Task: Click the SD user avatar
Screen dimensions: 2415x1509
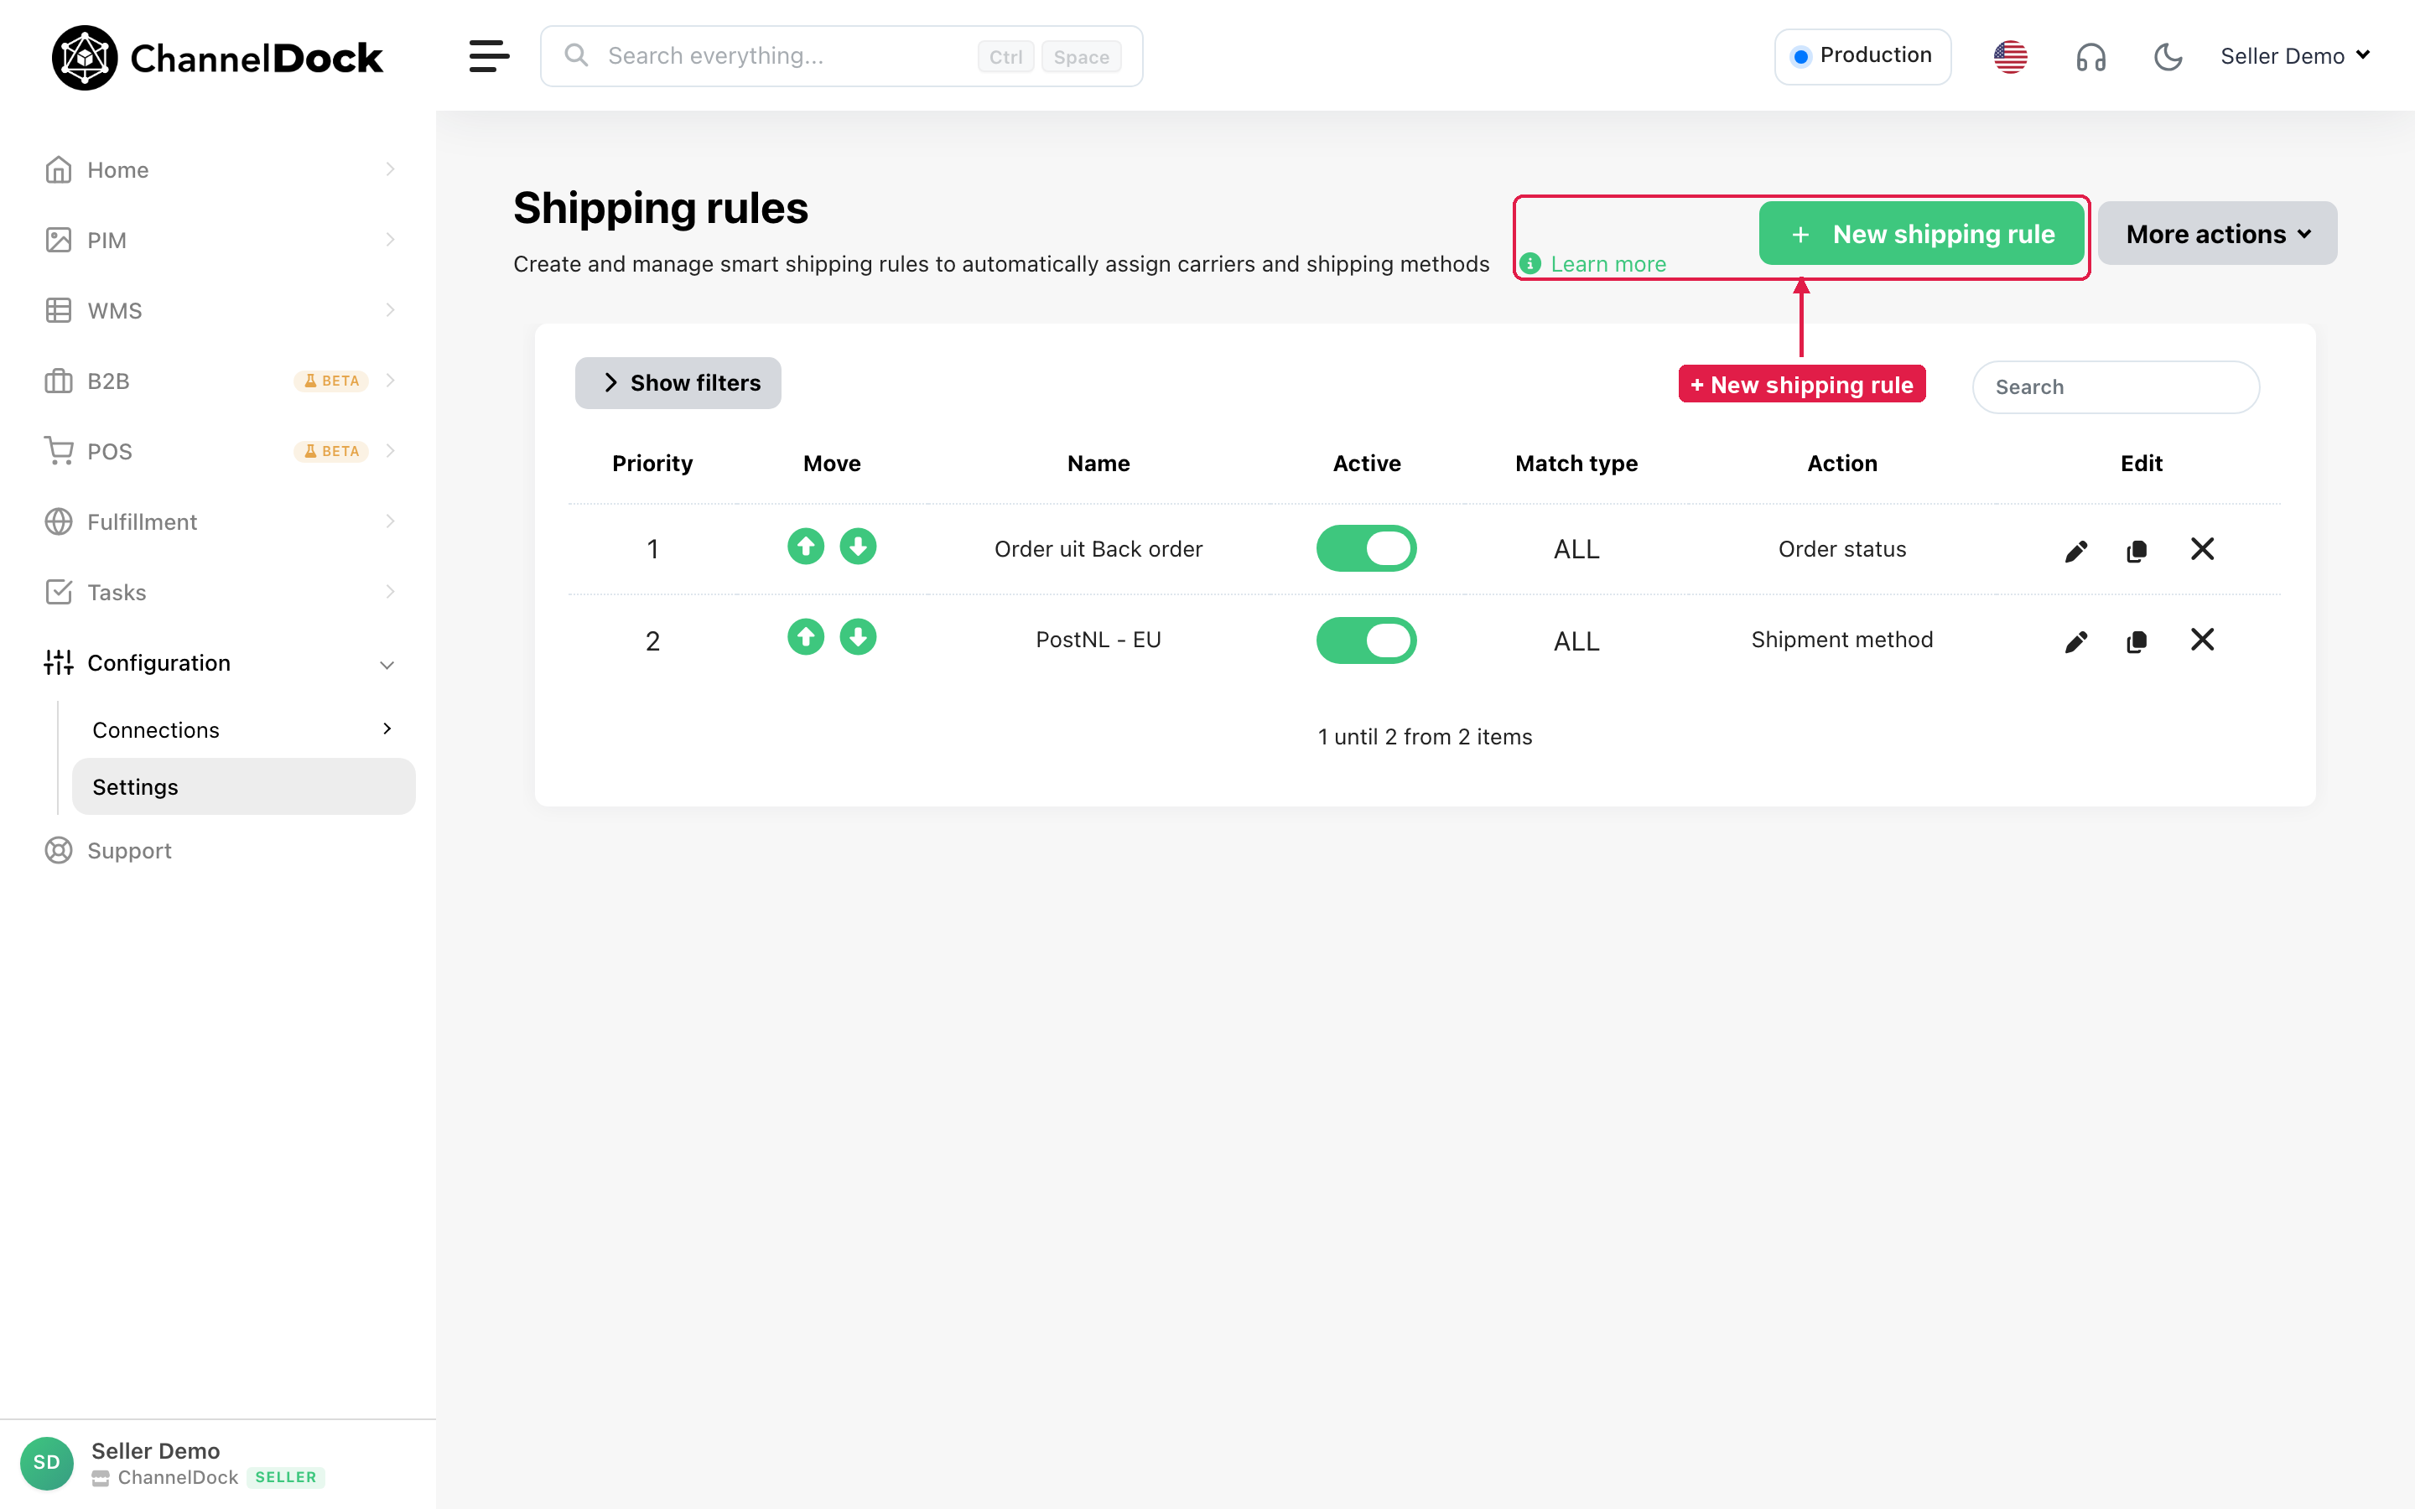Action: [47, 1463]
